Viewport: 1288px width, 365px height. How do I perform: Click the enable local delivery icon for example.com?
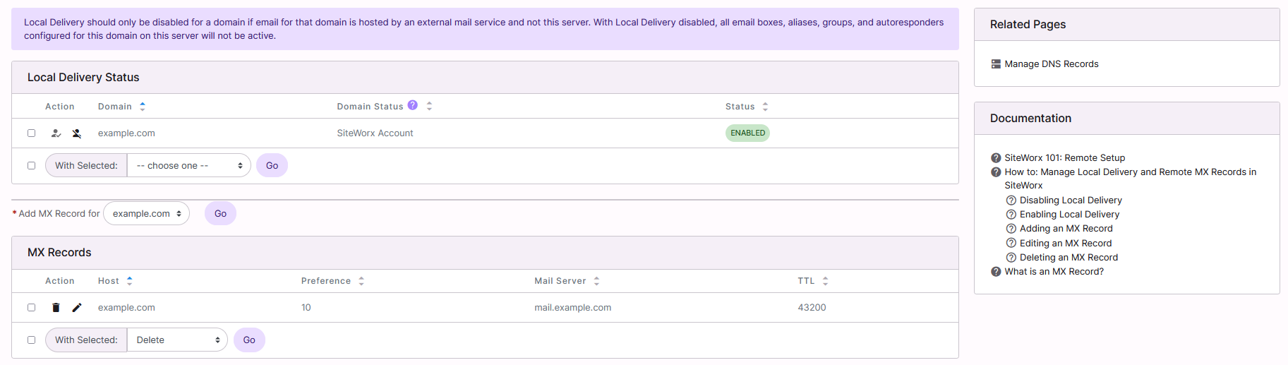click(x=56, y=133)
